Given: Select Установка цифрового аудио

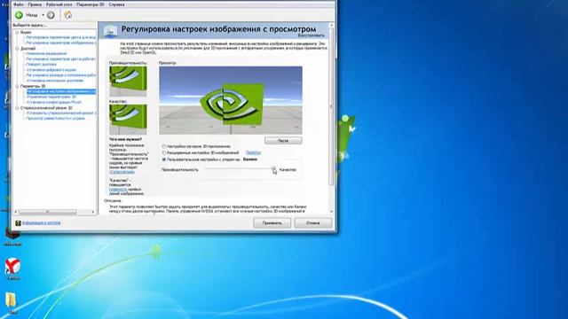Looking at the screenshot, I should click(x=51, y=70).
